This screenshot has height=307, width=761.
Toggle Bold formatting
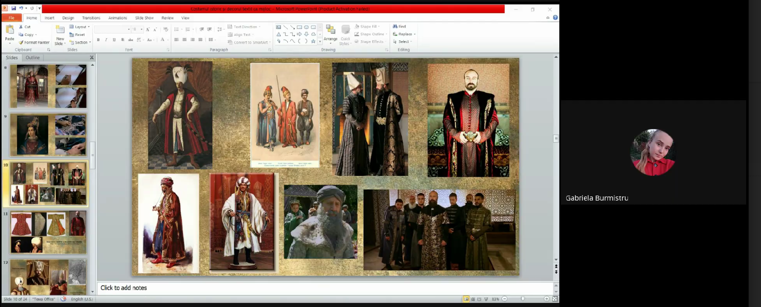pos(98,39)
